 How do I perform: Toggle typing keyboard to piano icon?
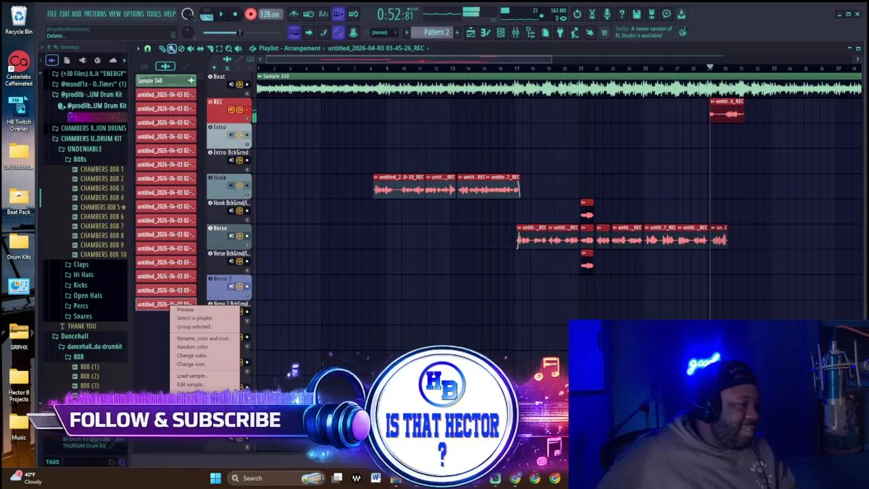(294, 32)
